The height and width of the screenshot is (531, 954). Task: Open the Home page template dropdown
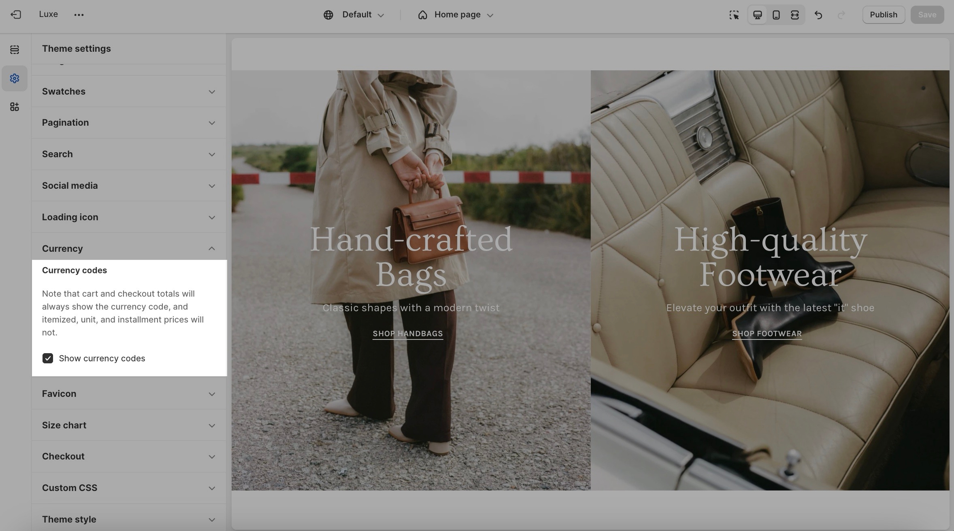pos(456,15)
